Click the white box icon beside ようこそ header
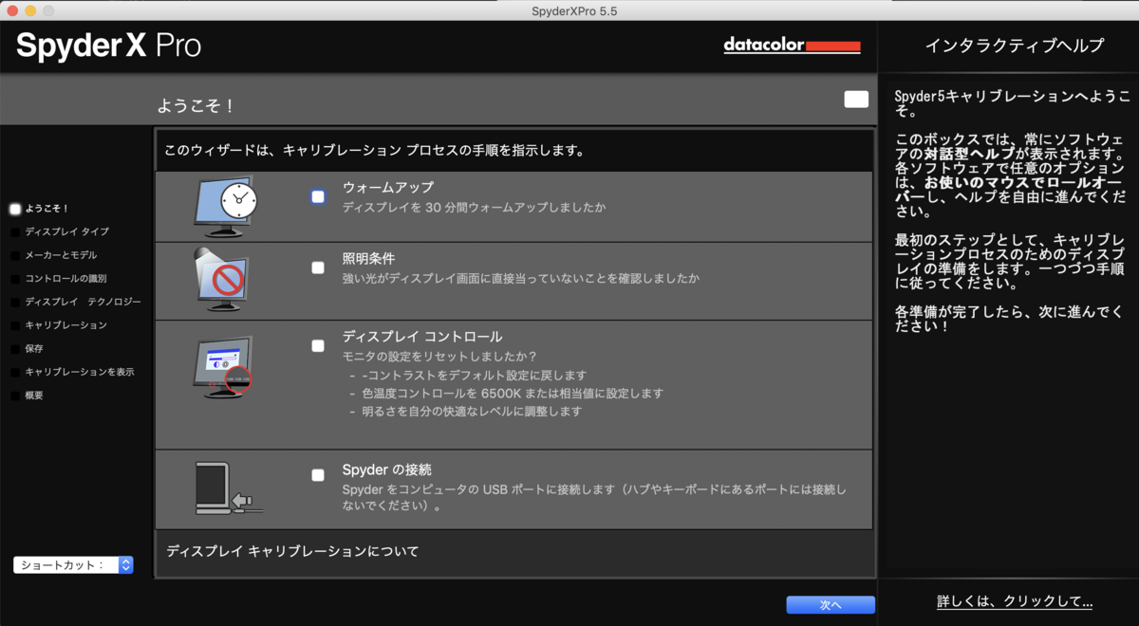The height and width of the screenshot is (626, 1139). pyautogui.click(x=856, y=100)
